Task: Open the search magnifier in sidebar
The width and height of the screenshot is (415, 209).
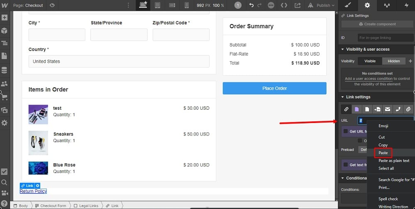Action: tap(5, 182)
